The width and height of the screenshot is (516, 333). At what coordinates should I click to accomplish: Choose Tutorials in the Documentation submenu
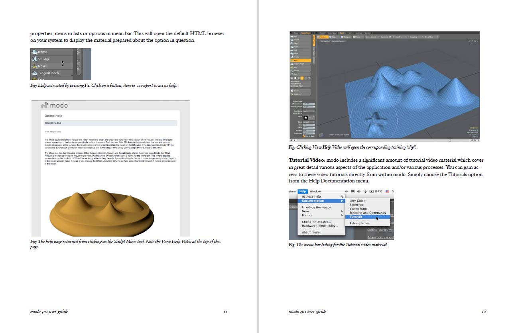[367, 217]
